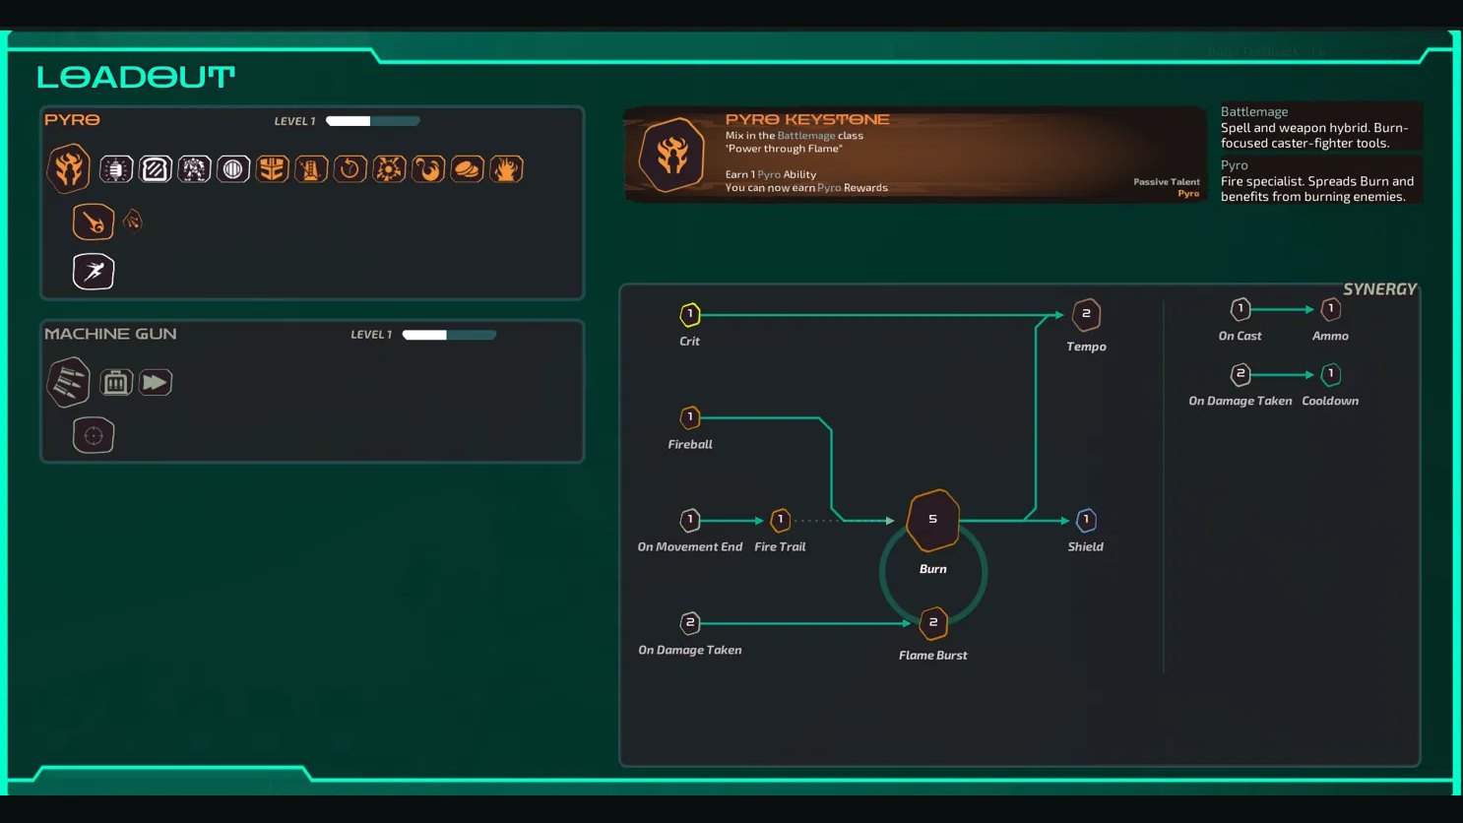The height and width of the screenshot is (823, 1463).
Task: Select the Fire Trail node
Action: click(x=780, y=520)
